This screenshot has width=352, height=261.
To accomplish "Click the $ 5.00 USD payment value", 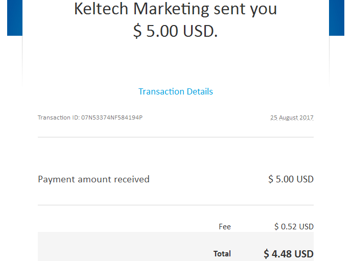I will (291, 179).
